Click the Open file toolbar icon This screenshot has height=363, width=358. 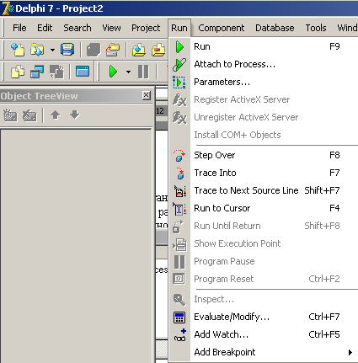[37, 50]
